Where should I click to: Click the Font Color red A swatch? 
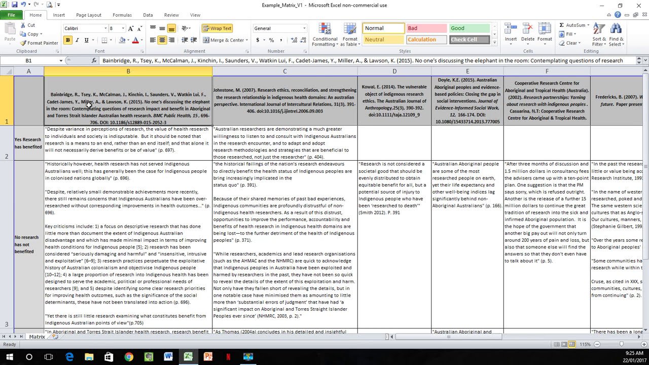pos(135,40)
